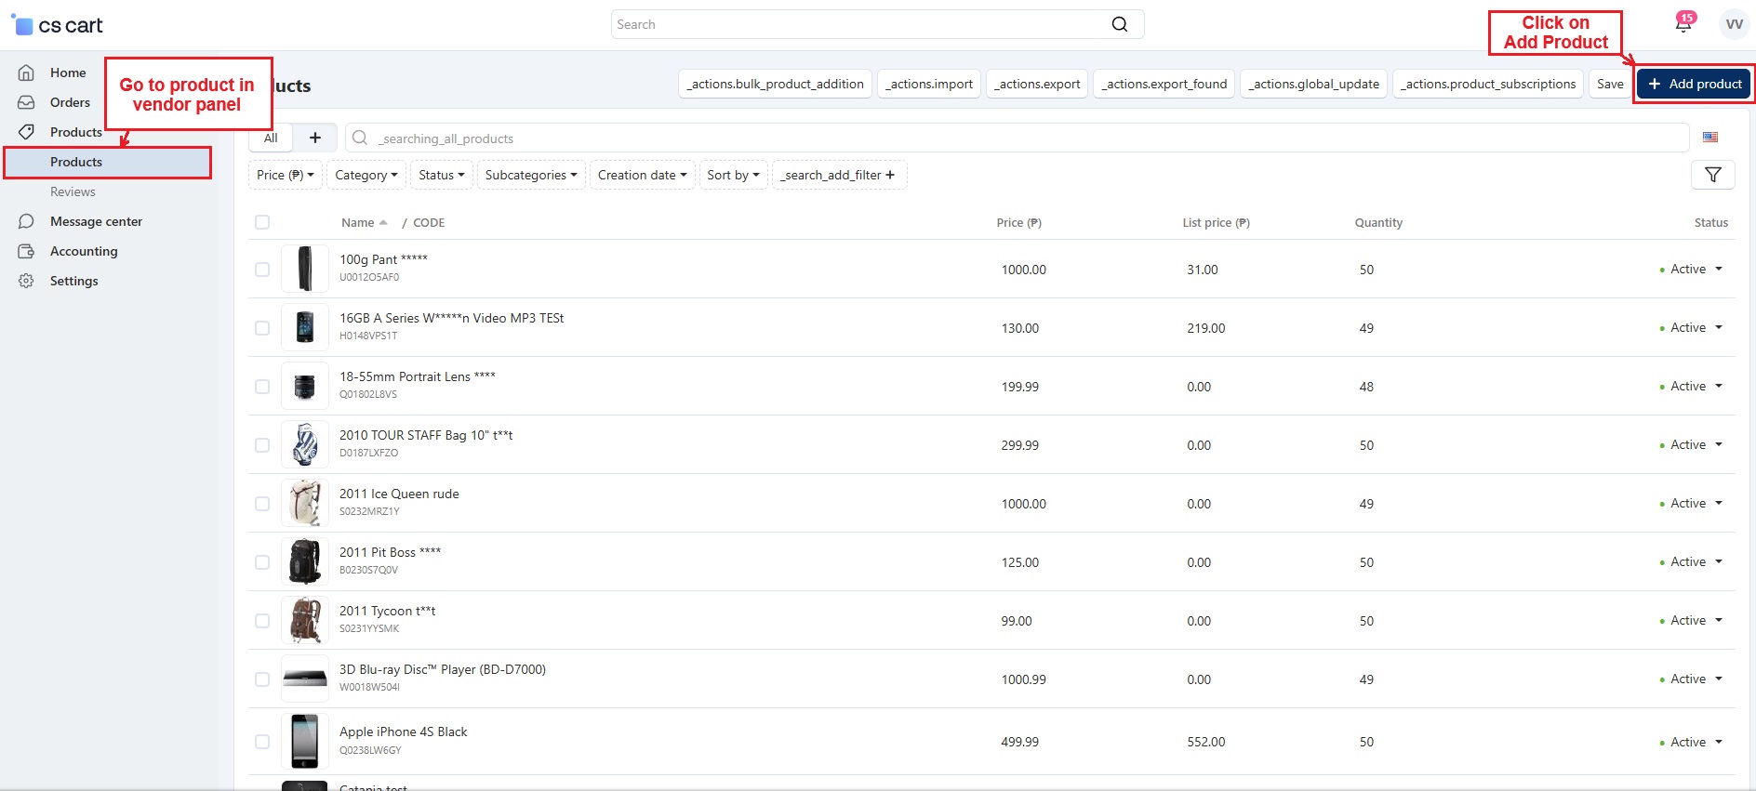Expand the Category filter dropdown
This screenshot has height=791, width=1756.
366,175
